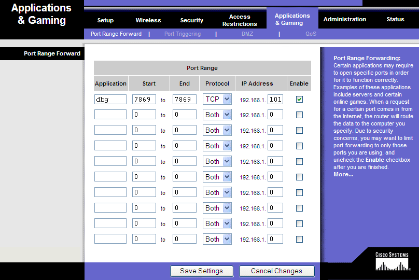This screenshot has height=280, width=419.
Task: Open the protocol dropdown in the fourth row
Action: click(217, 146)
